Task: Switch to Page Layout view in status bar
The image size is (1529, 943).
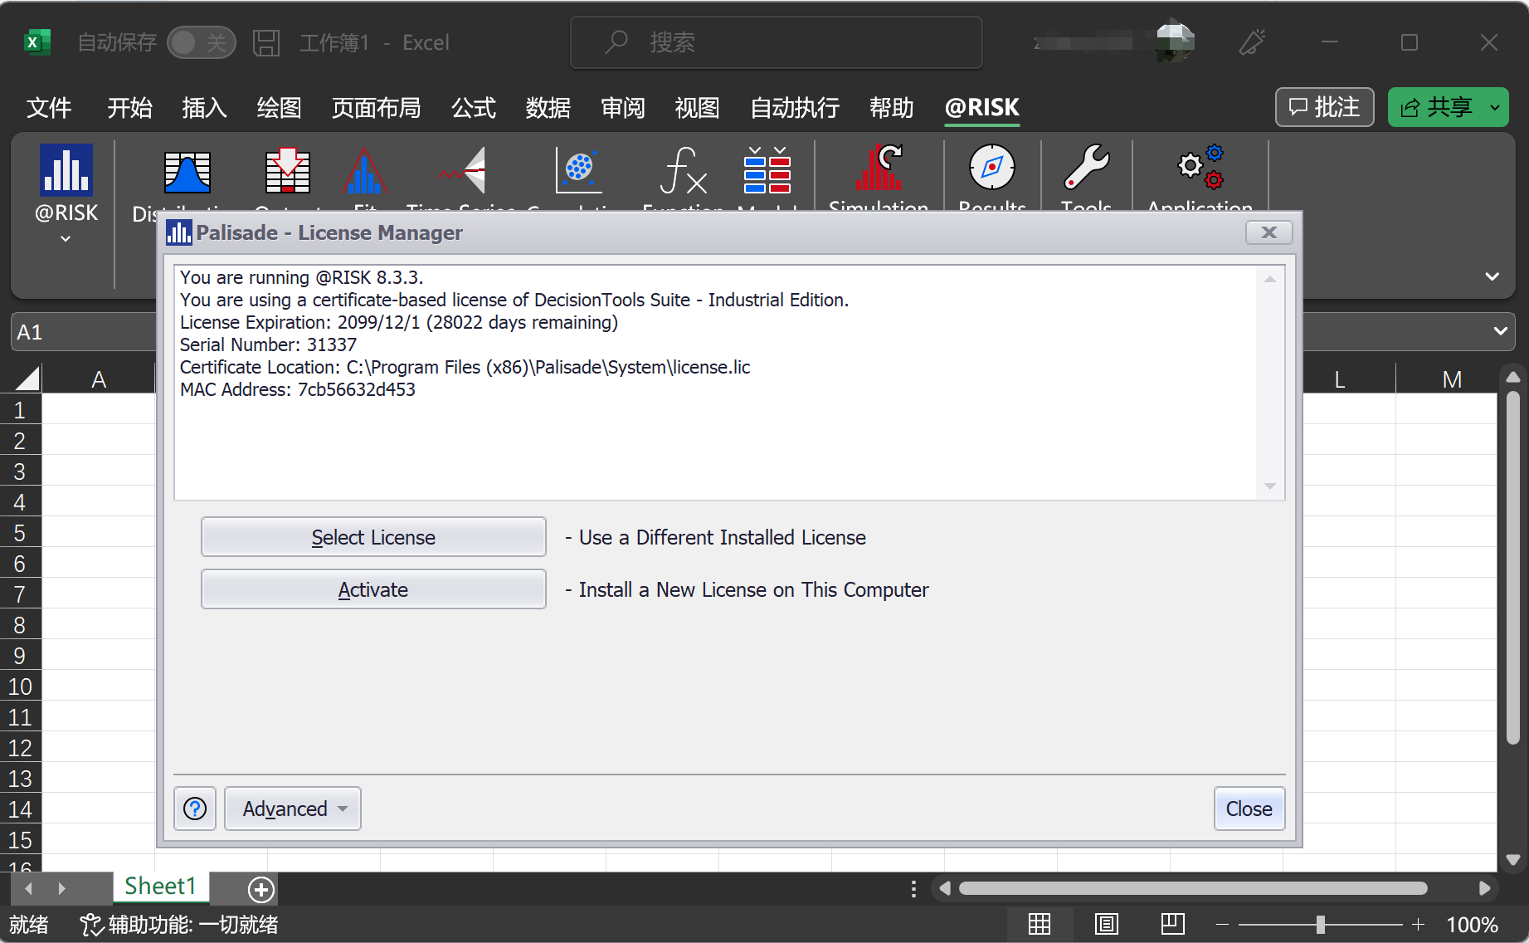Action: 1106,924
